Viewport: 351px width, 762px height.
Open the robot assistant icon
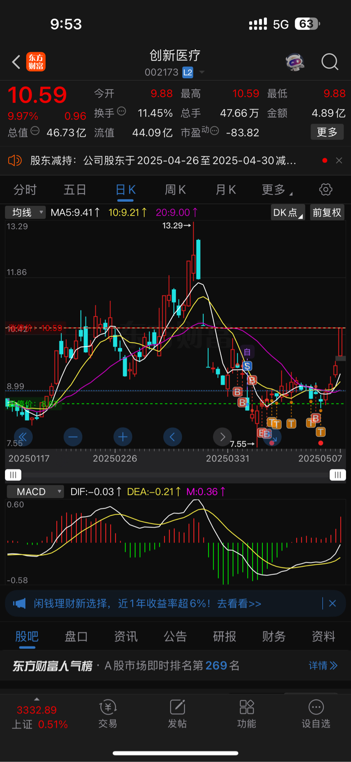click(295, 62)
